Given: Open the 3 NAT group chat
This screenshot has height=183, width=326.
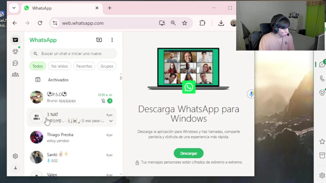Looking at the screenshot, I should (x=72, y=117).
